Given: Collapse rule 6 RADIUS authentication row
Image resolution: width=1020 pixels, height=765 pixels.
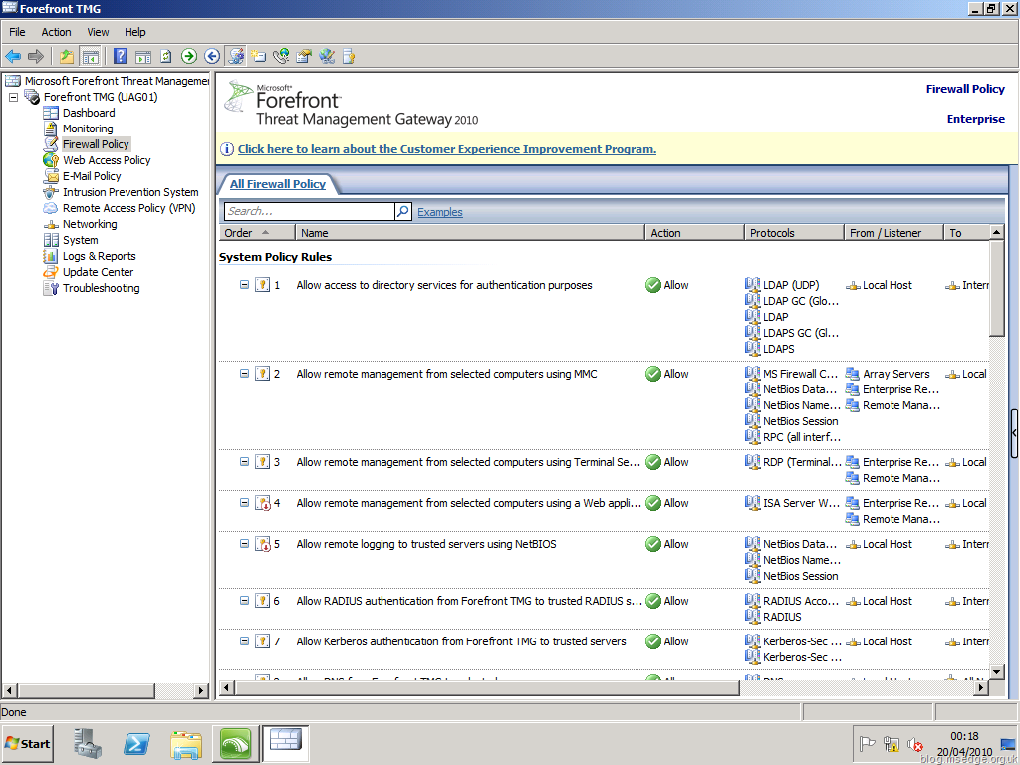Looking at the screenshot, I should click(245, 601).
